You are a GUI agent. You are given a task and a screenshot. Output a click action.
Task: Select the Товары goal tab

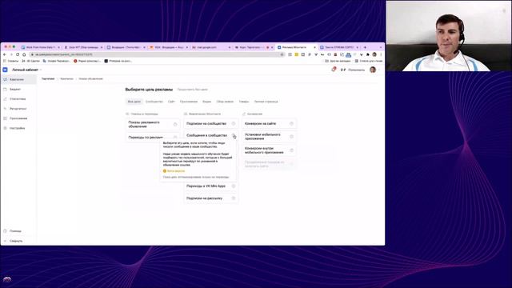pyautogui.click(x=244, y=102)
